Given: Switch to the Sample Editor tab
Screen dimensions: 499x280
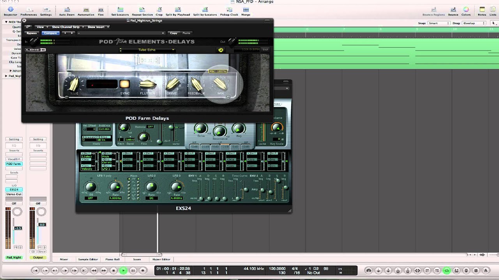Looking at the screenshot, I should coord(88,259).
